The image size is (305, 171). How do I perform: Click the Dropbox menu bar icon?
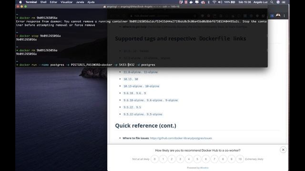pyautogui.click(x=181, y=2)
